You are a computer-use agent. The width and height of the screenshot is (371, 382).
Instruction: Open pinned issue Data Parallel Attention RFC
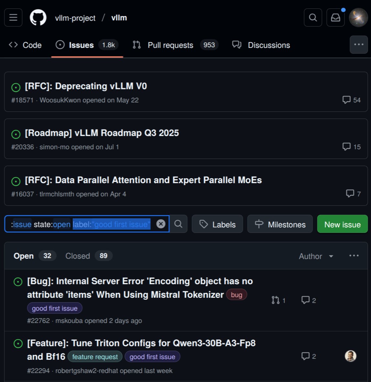143,180
